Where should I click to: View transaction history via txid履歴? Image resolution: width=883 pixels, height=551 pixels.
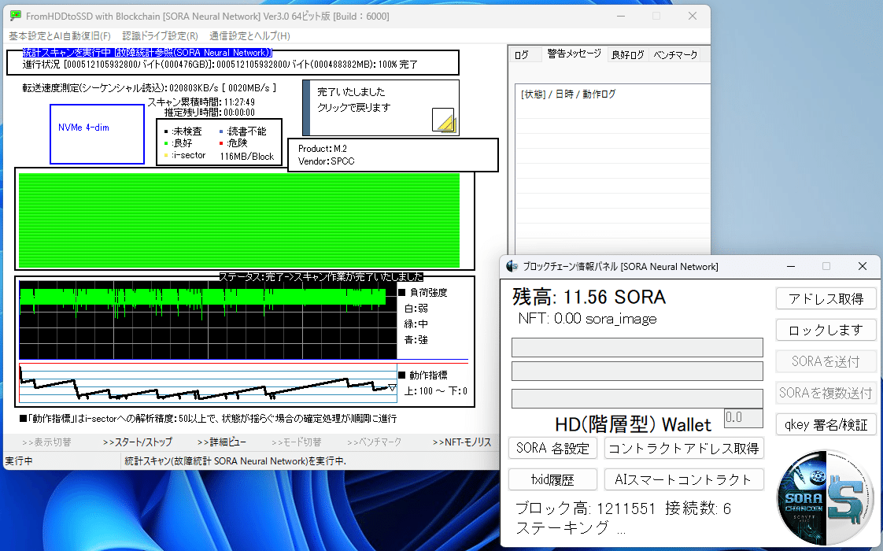point(552,479)
